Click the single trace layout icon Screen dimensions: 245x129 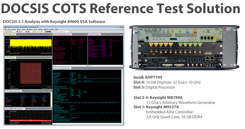(26, 32)
